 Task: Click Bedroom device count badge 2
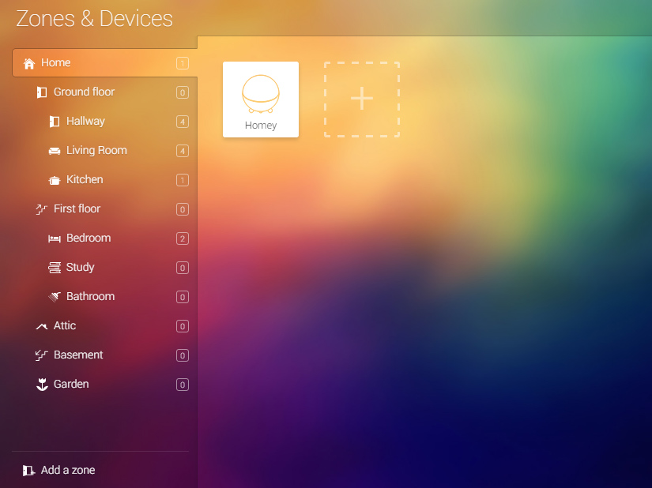click(182, 238)
